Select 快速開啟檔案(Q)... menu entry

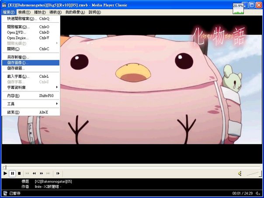click(31, 18)
